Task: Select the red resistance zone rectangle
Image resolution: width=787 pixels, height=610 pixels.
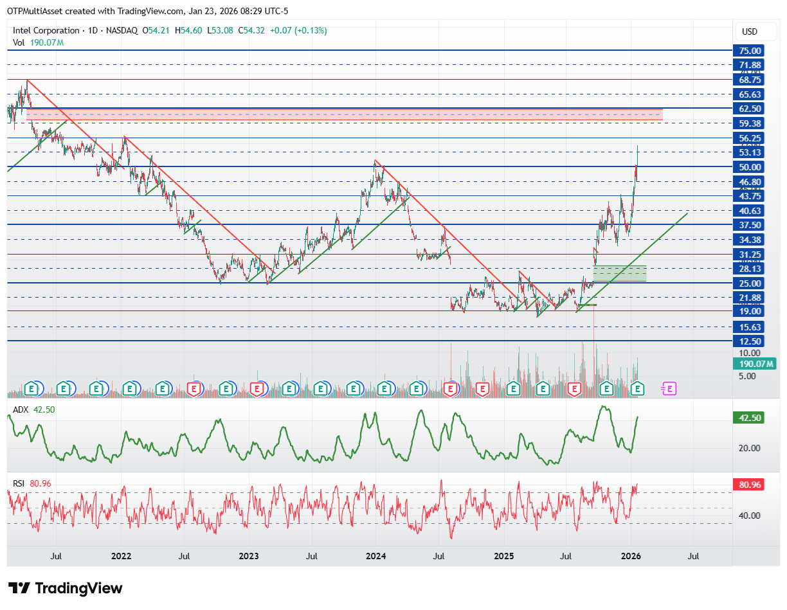Action: (345, 114)
